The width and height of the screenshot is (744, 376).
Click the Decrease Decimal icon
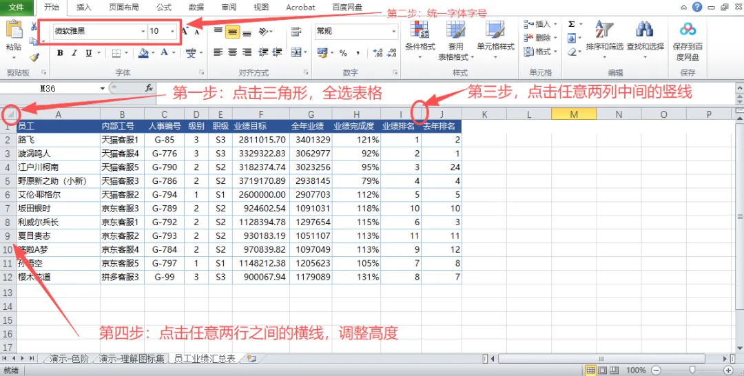(x=392, y=53)
